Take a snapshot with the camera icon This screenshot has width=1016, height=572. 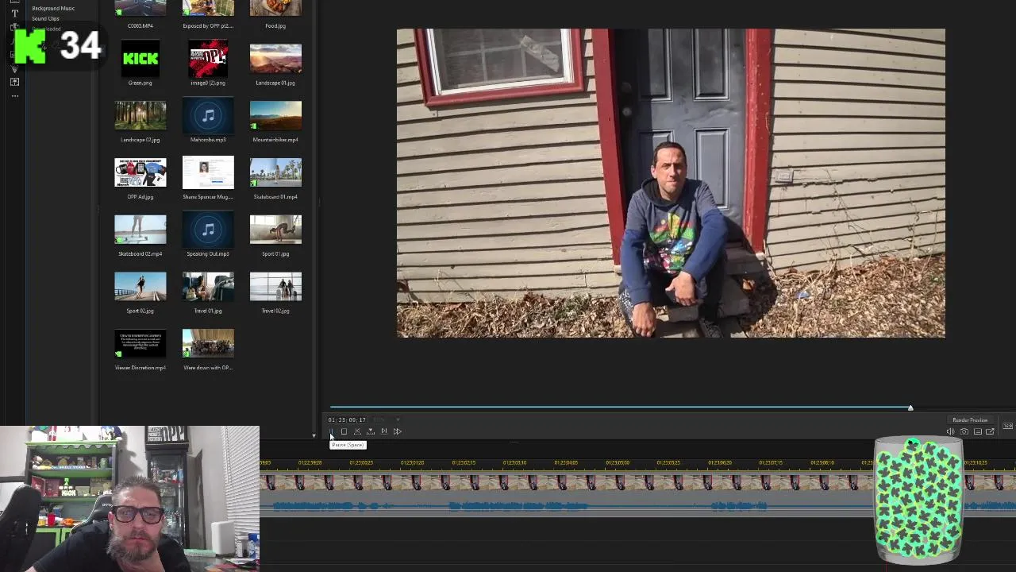[x=964, y=431]
